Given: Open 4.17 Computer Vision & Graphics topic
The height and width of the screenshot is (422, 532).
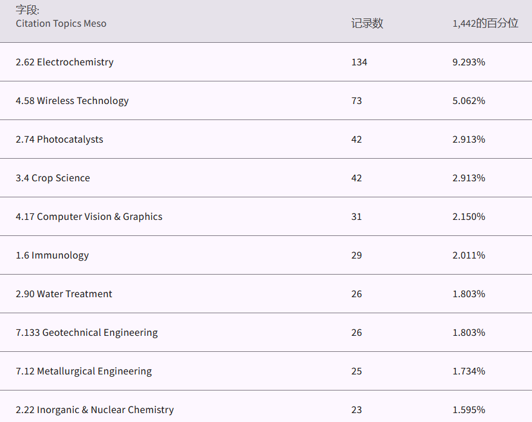Looking at the screenshot, I should [x=89, y=217].
